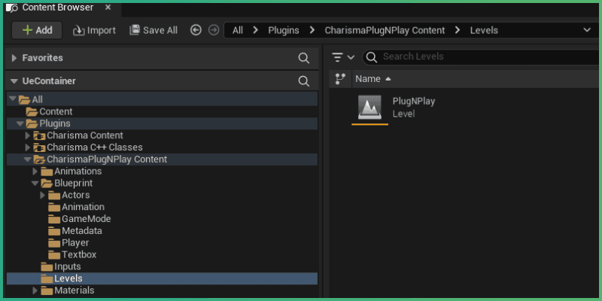Click the Add button
The height and width of the screenshot is (301, 602).
point(37,30)
